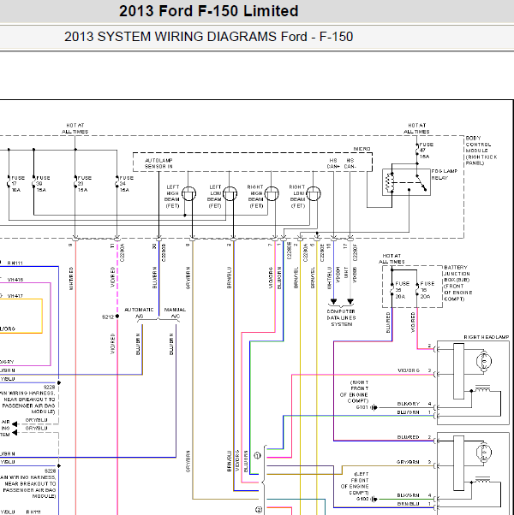Click the 'MICRO' label
Image resolution: width=514 pixels, height=515 pixels.
click(x=362, y=149)
